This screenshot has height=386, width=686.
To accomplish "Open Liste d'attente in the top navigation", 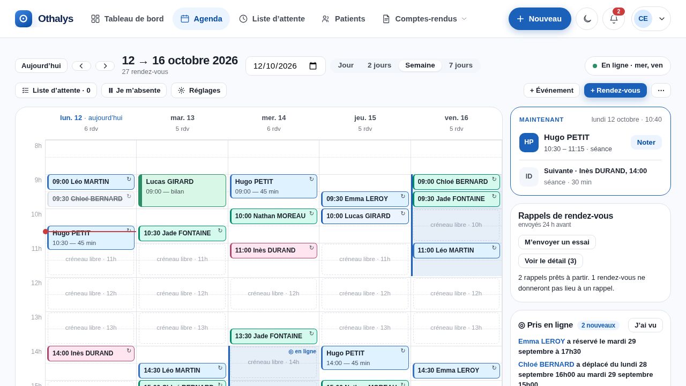I will point(272,19).
